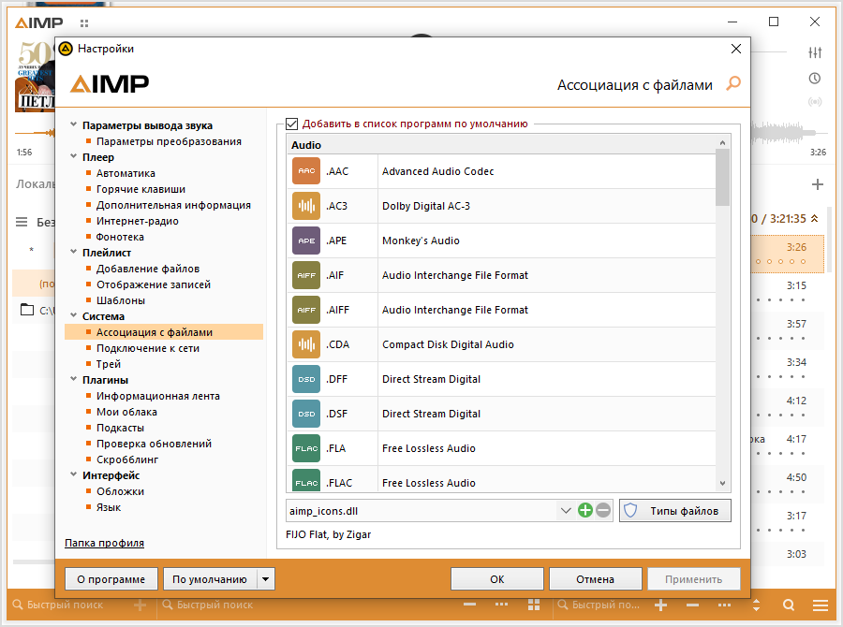The height and width of the screenshot is (627, 843).
Task: Click the folder icon next to C:\
Action: pyautogui.click(x=27, y=310)
